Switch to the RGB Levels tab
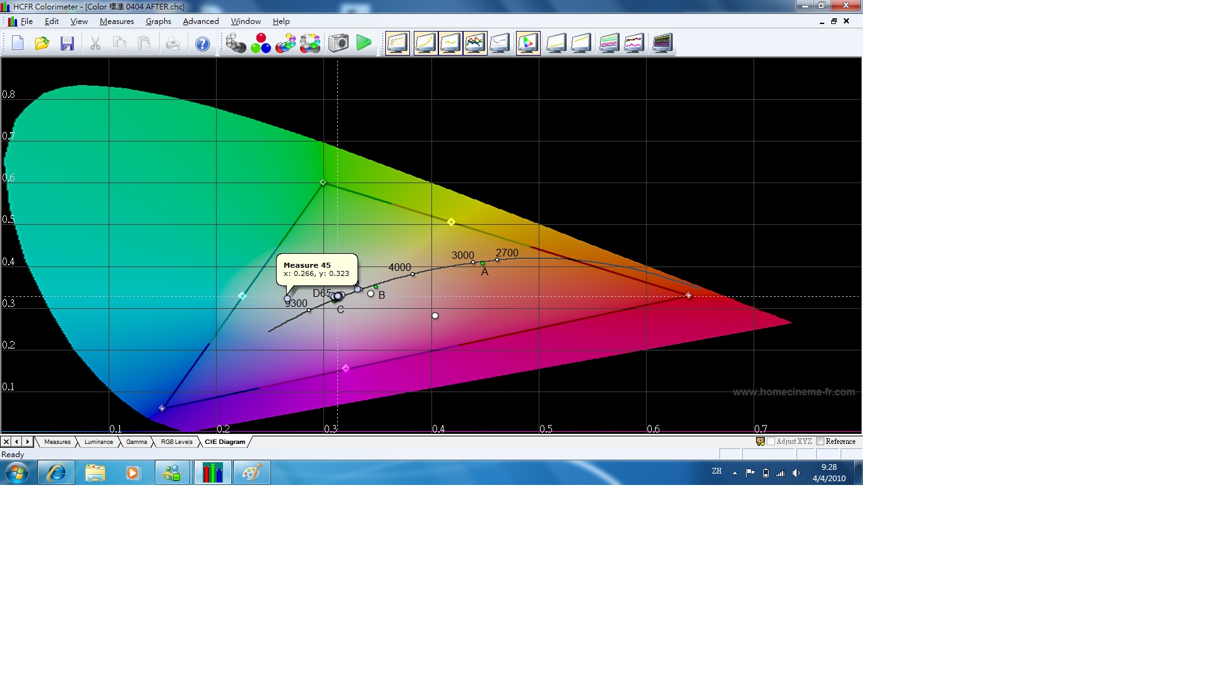The height and width of the screenshot is (682, 1214). click(x=176, y=442)
